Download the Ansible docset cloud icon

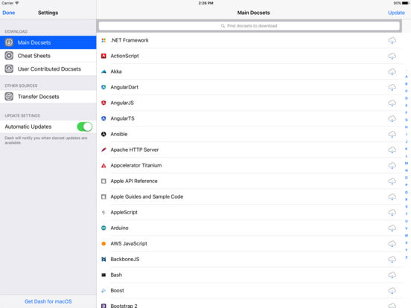pyautogui.click(x=392, y=134)
